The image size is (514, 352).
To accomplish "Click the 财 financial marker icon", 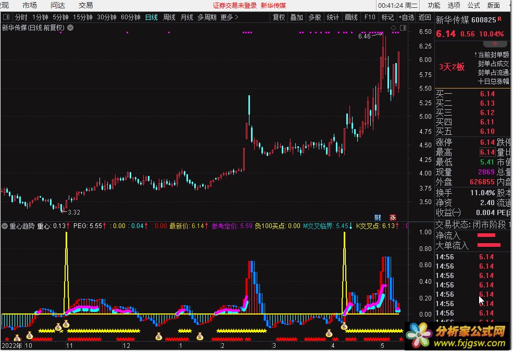I will tap(378, 217).
